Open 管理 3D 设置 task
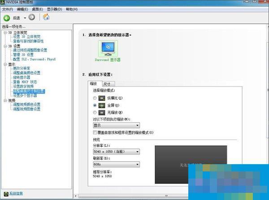 pyautogui.click(x=23, y=55)
